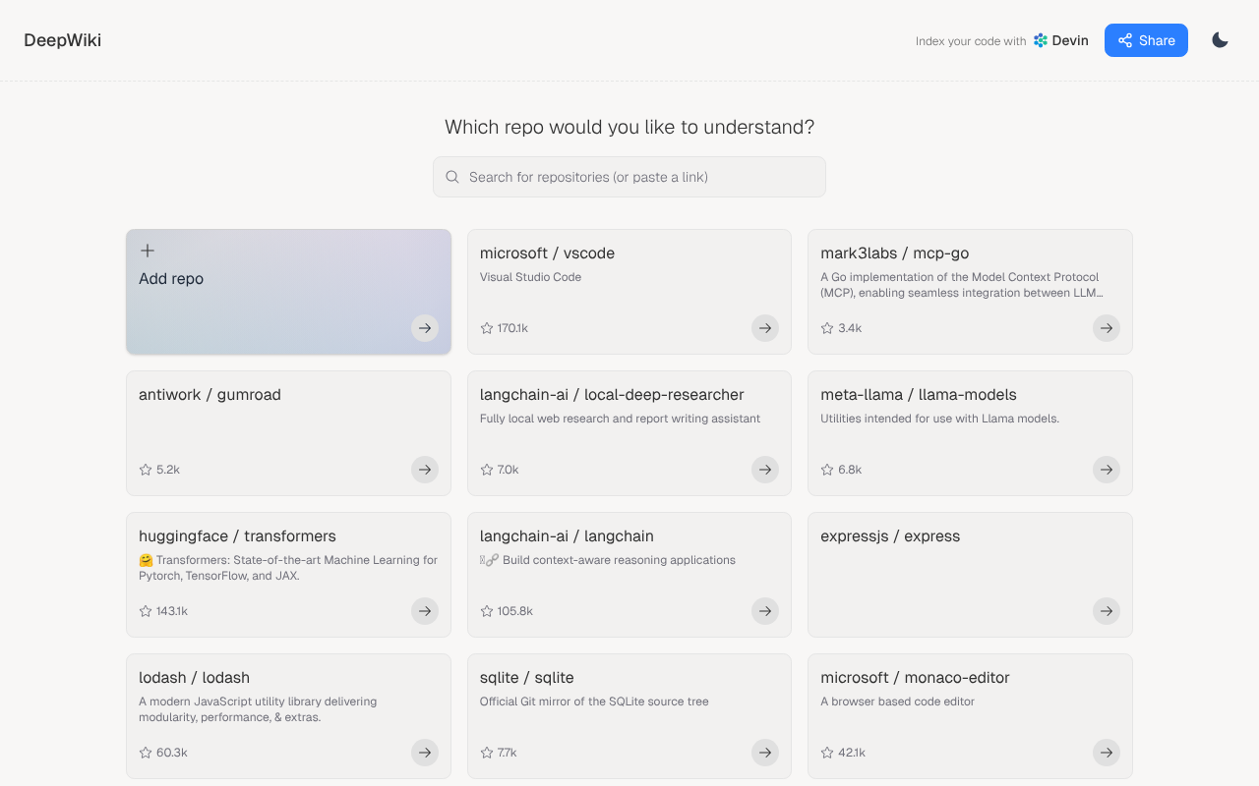Click the arrow icon on the mark3labs / mcp-go card

[x=1106, y=328]
